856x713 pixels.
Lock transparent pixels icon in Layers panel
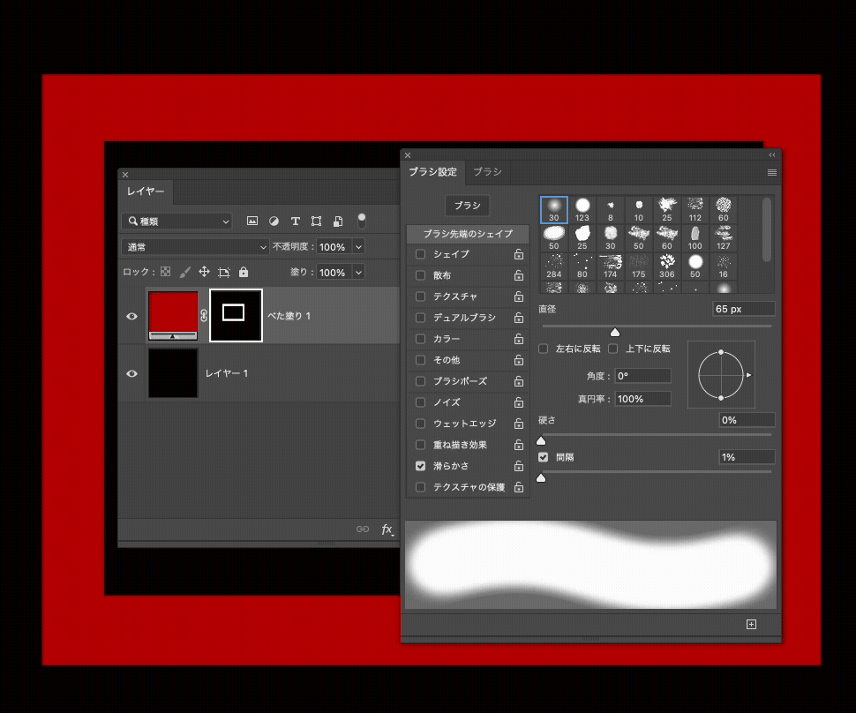point(165,271)
